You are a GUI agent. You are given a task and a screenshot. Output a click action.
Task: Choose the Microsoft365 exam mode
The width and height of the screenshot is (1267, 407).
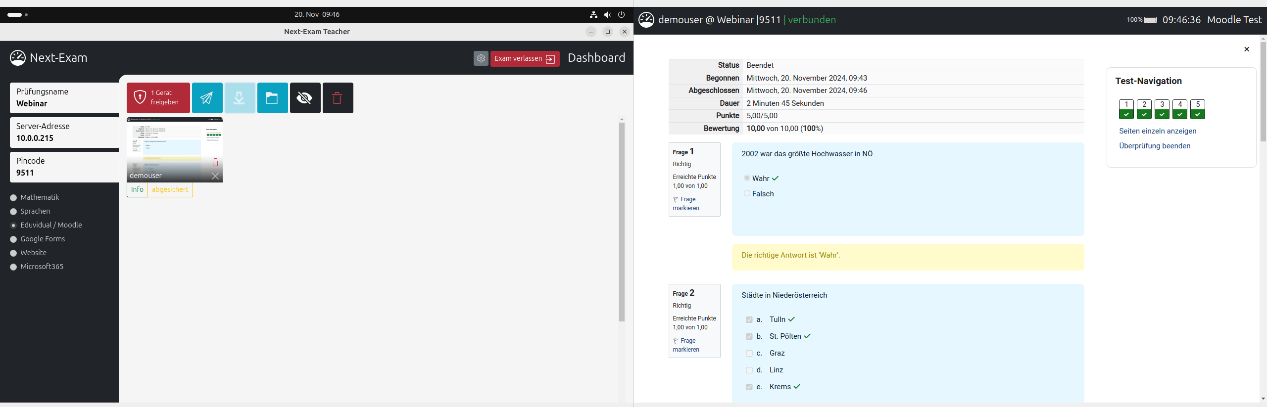click(x=13, y=267)
